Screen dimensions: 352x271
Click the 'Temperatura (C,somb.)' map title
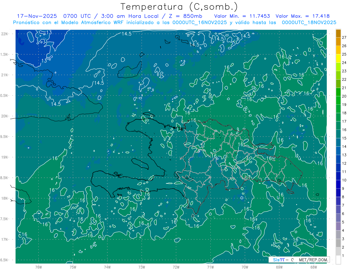point(179,7)
